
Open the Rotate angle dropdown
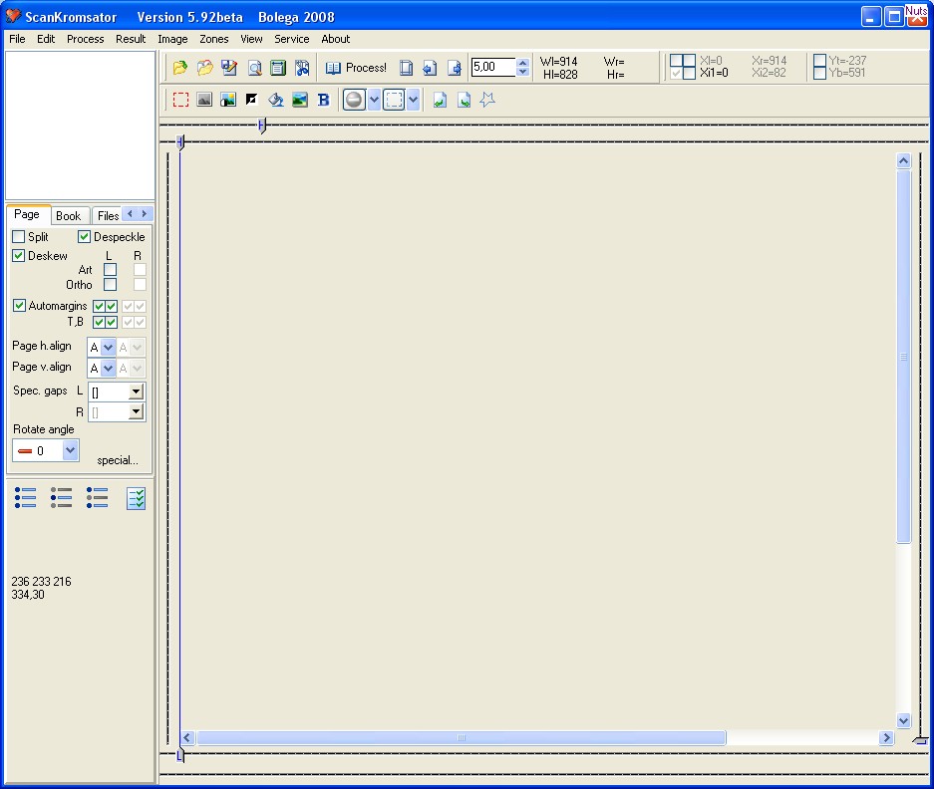[x=70, y=450]
